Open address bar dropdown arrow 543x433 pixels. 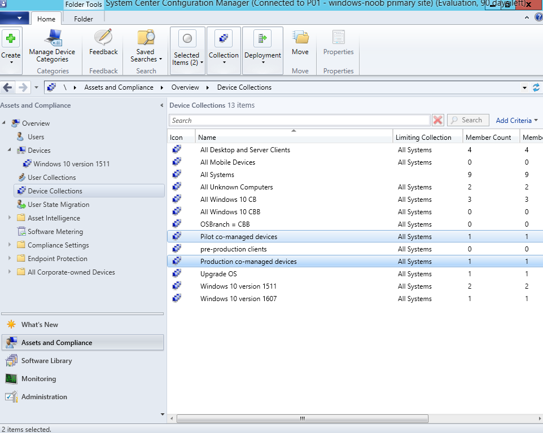(524, 88)
